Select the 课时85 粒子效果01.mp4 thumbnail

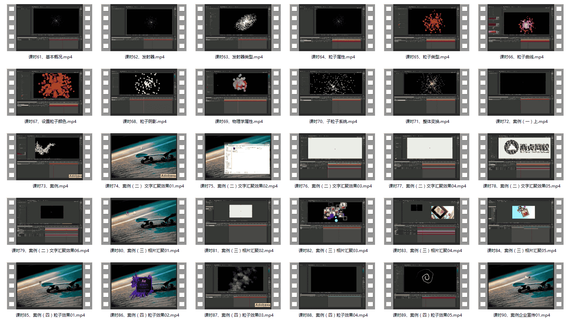tap(50, 286)
